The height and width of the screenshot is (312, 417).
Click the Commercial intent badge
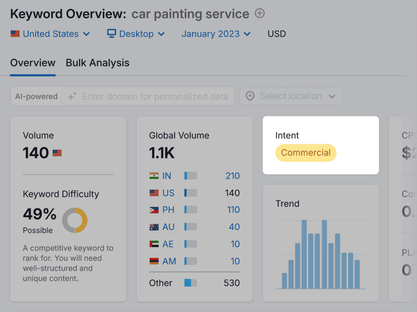(306, 153)
